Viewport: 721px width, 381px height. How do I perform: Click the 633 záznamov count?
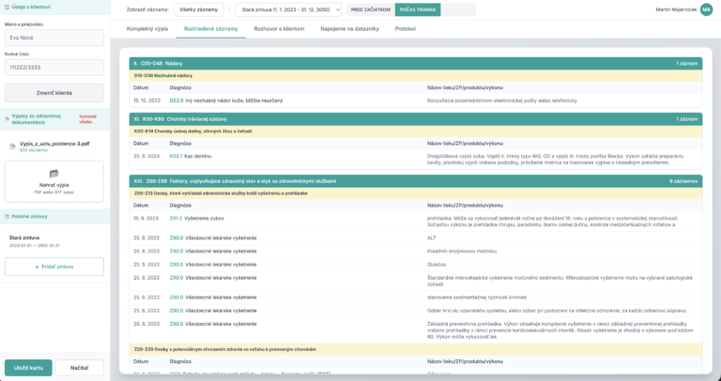(x=34, y=150)
